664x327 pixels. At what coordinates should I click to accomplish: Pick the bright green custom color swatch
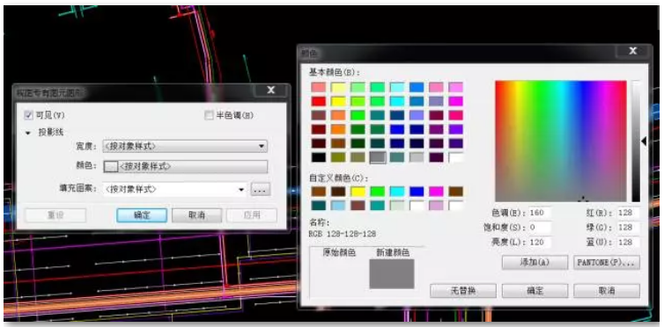point(377,192)
